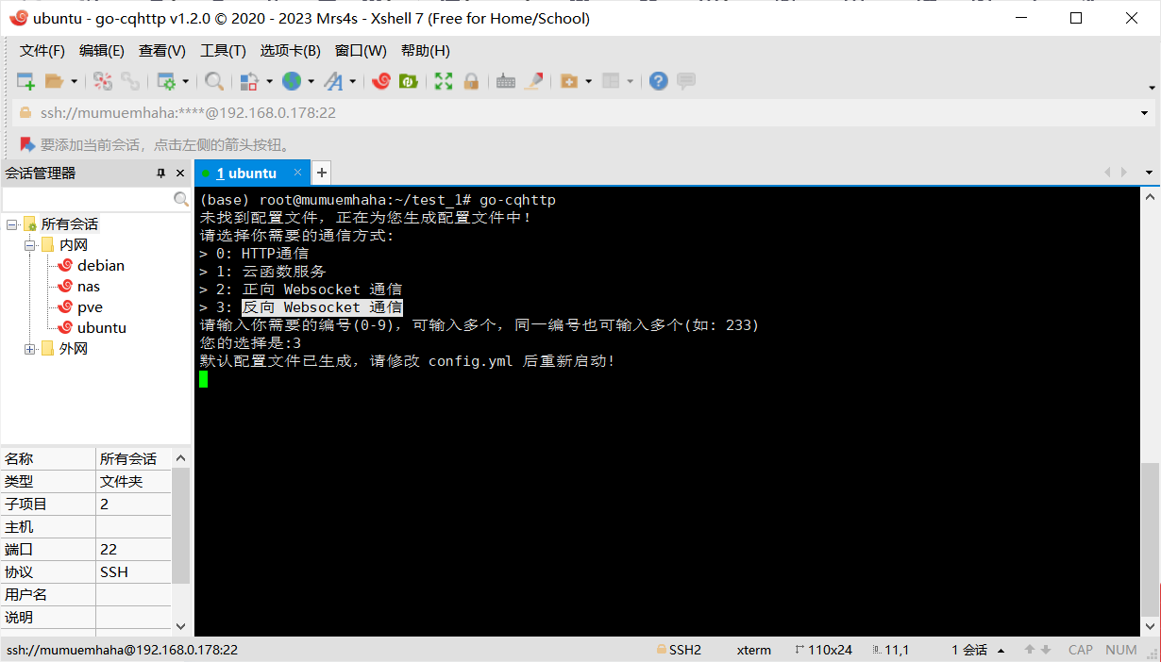1161x662 pixels.
Task: Click the layout arrangement toolbar icon
Action: [611, 81]
